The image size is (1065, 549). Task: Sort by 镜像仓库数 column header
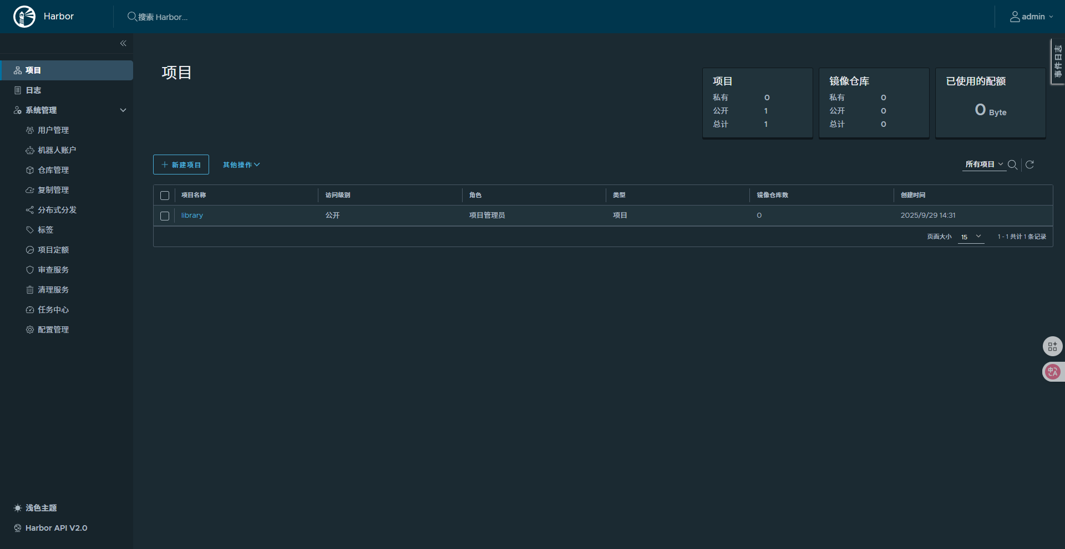(x=772, y=195)
